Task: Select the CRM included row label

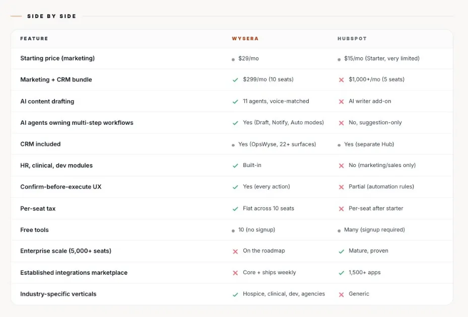Action: tap(40, 144)
